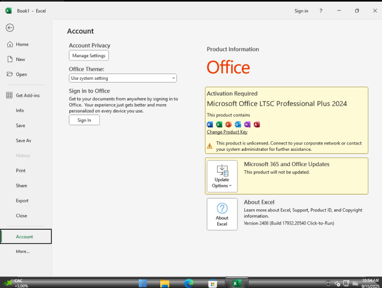
Task: Click the 'Microsoft Office LTSC Professional Plus 2024' text
Action: [277, 104]
